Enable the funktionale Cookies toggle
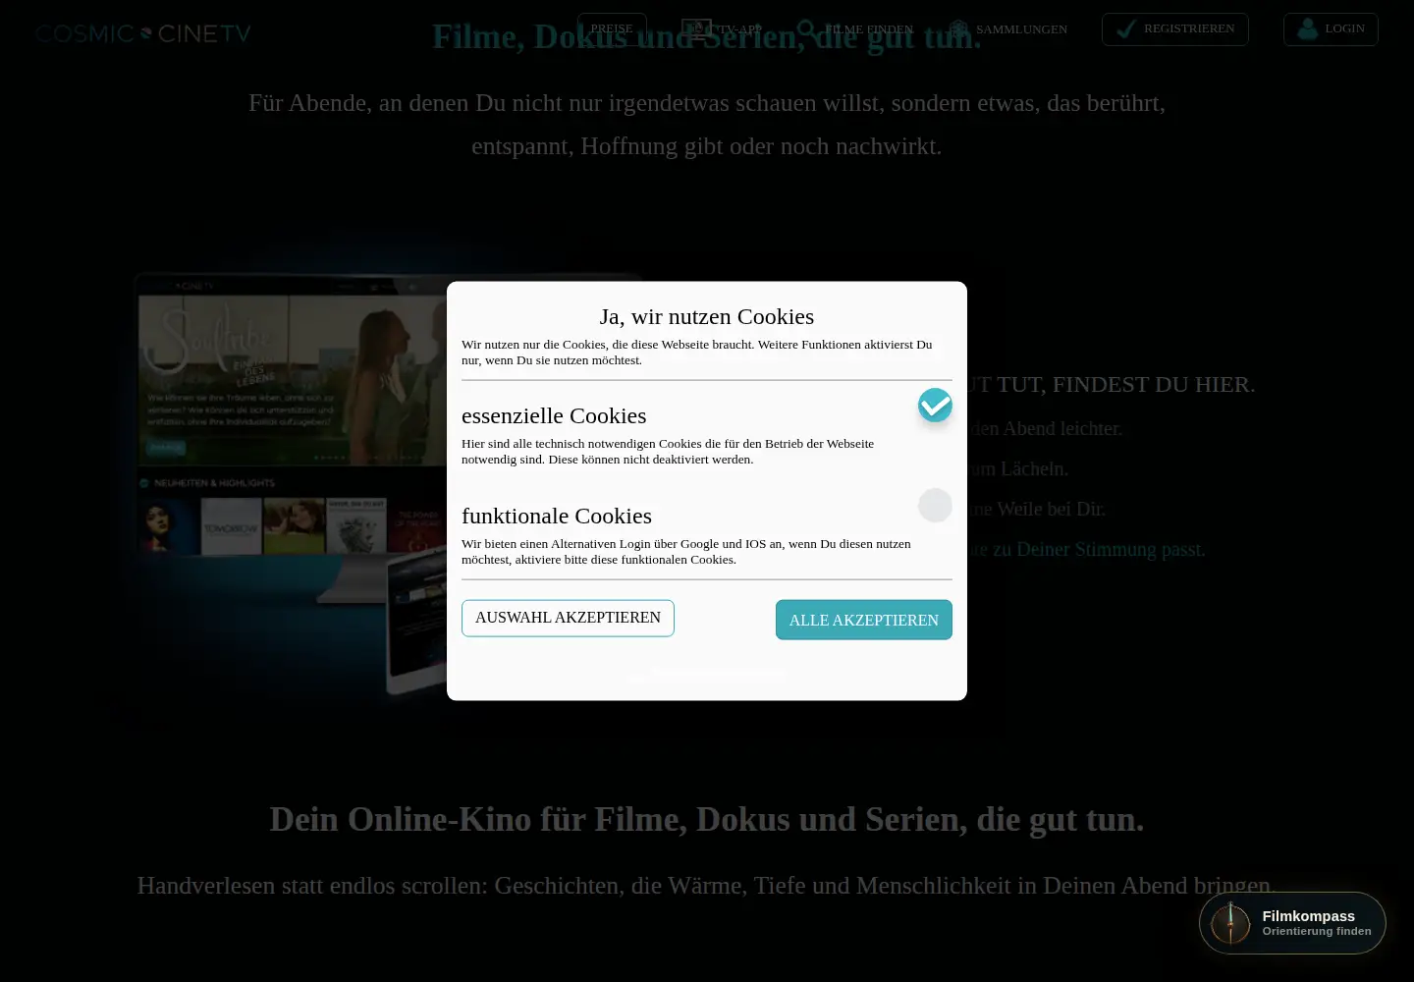Screen dimensions: 1414x982 point(935,506)
